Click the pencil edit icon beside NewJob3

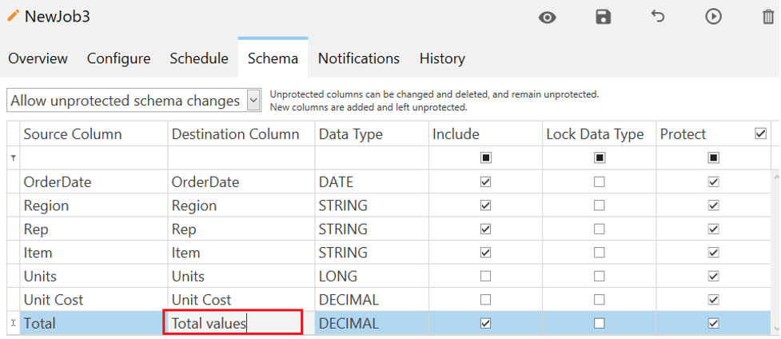click(x=14, y=15)
